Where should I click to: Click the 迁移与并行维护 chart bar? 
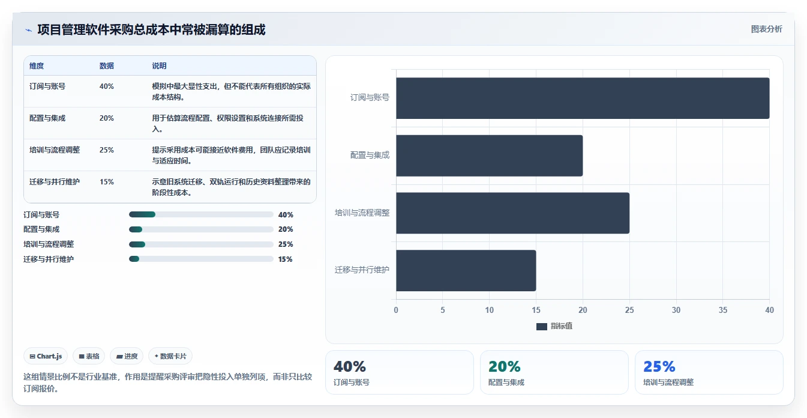pyautogui.click(x=466, y=270)
